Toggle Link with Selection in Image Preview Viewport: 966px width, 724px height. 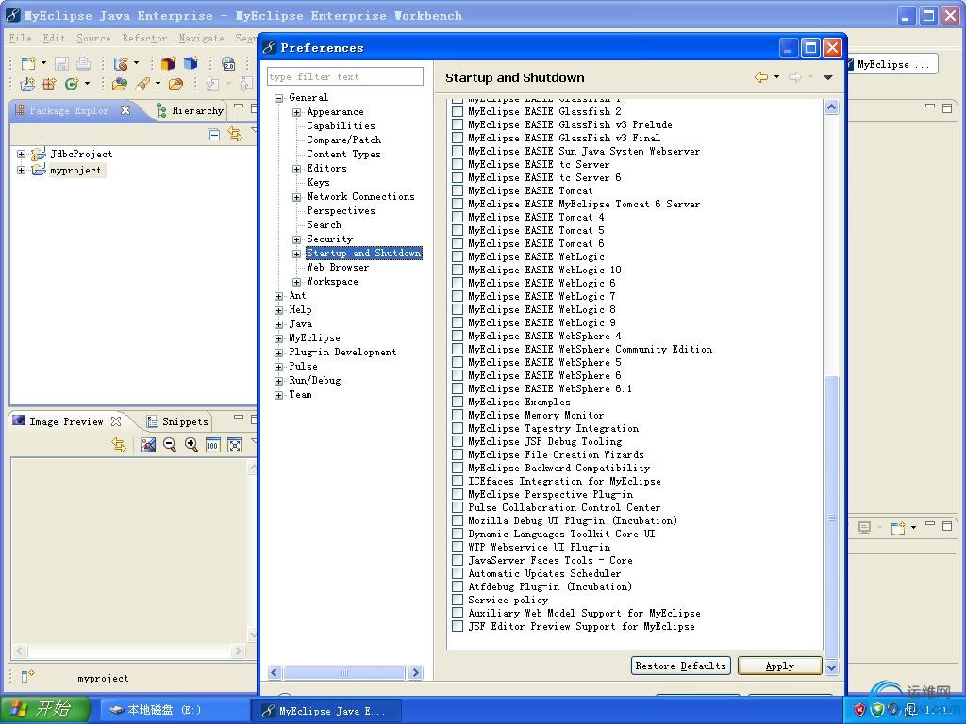pos(119,445)
